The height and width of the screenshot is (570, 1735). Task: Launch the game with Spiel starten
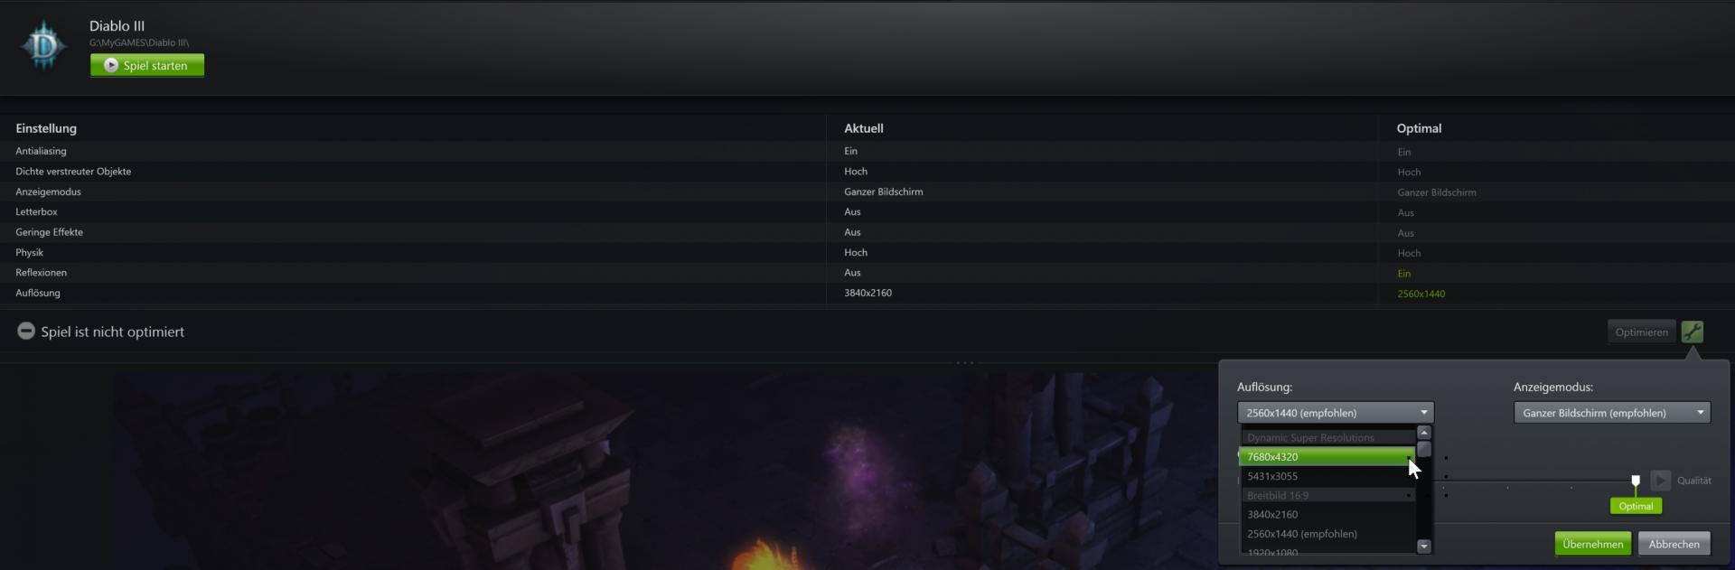click(x=147, y=65)
